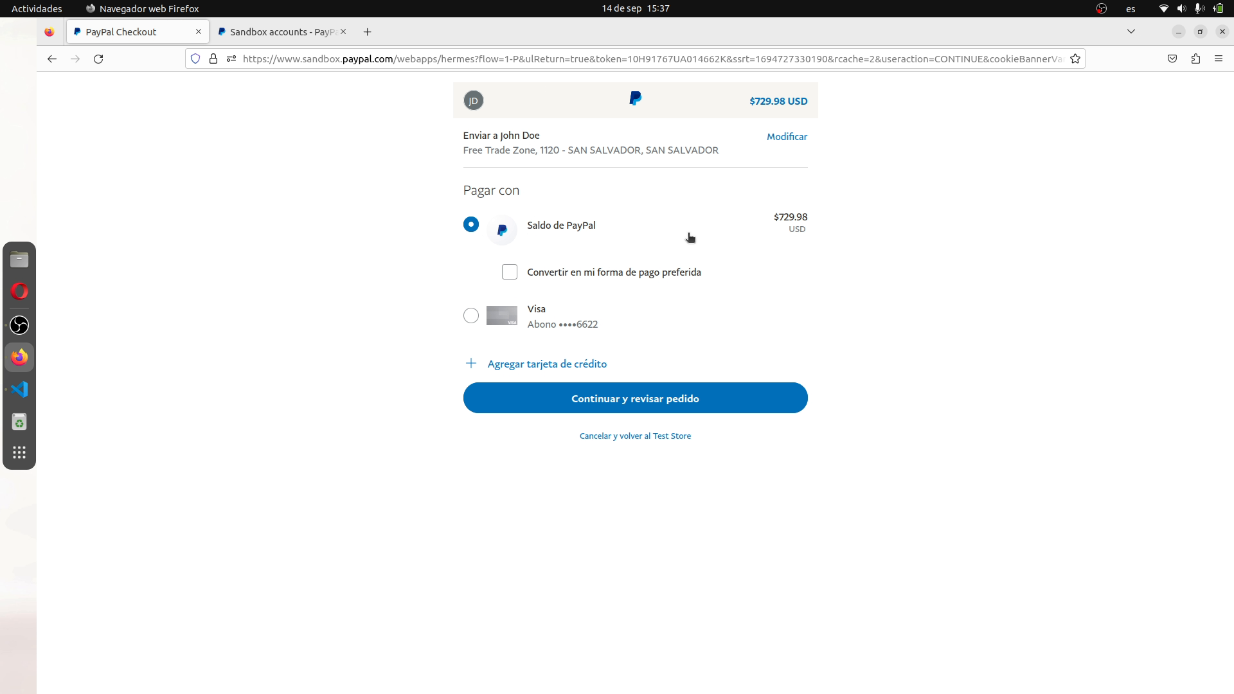1234x694 pixels.
Task: Click the Free Trade Zone address line
Action: click(591, 150)
